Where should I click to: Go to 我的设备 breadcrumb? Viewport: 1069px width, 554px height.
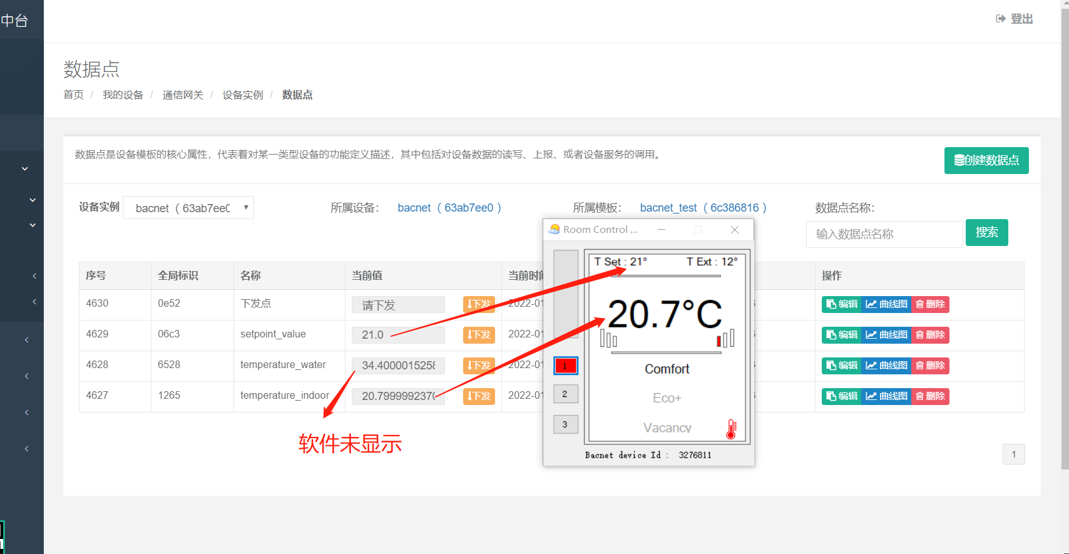click(x=123, y=95)
